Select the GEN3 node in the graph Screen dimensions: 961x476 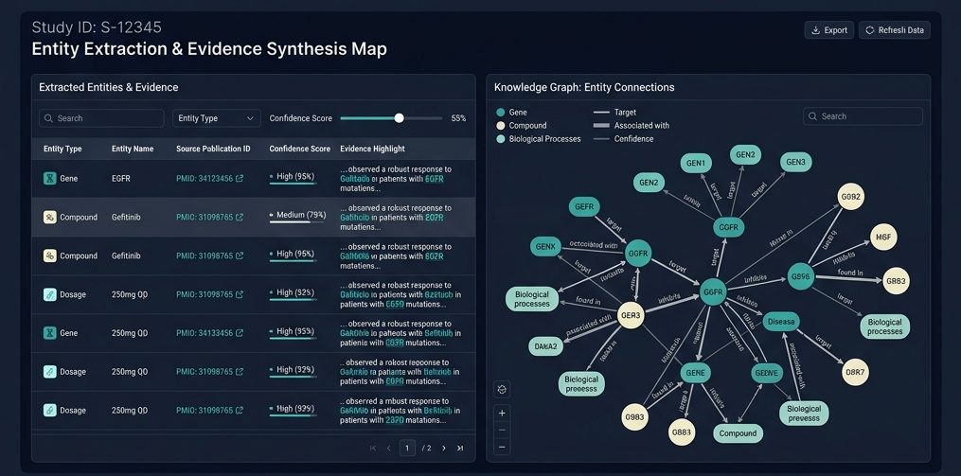(795, 163)
